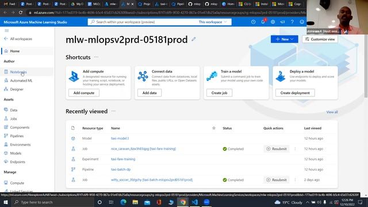The image size is (368, 207).
Task: Resubmit the witty_soccer job
Action: coord(277,180)
